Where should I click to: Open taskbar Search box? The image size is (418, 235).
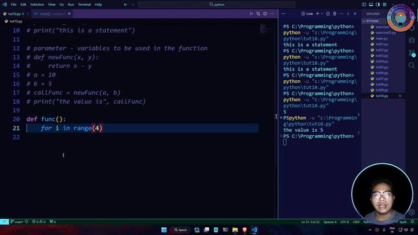click(x=180, y=230)
